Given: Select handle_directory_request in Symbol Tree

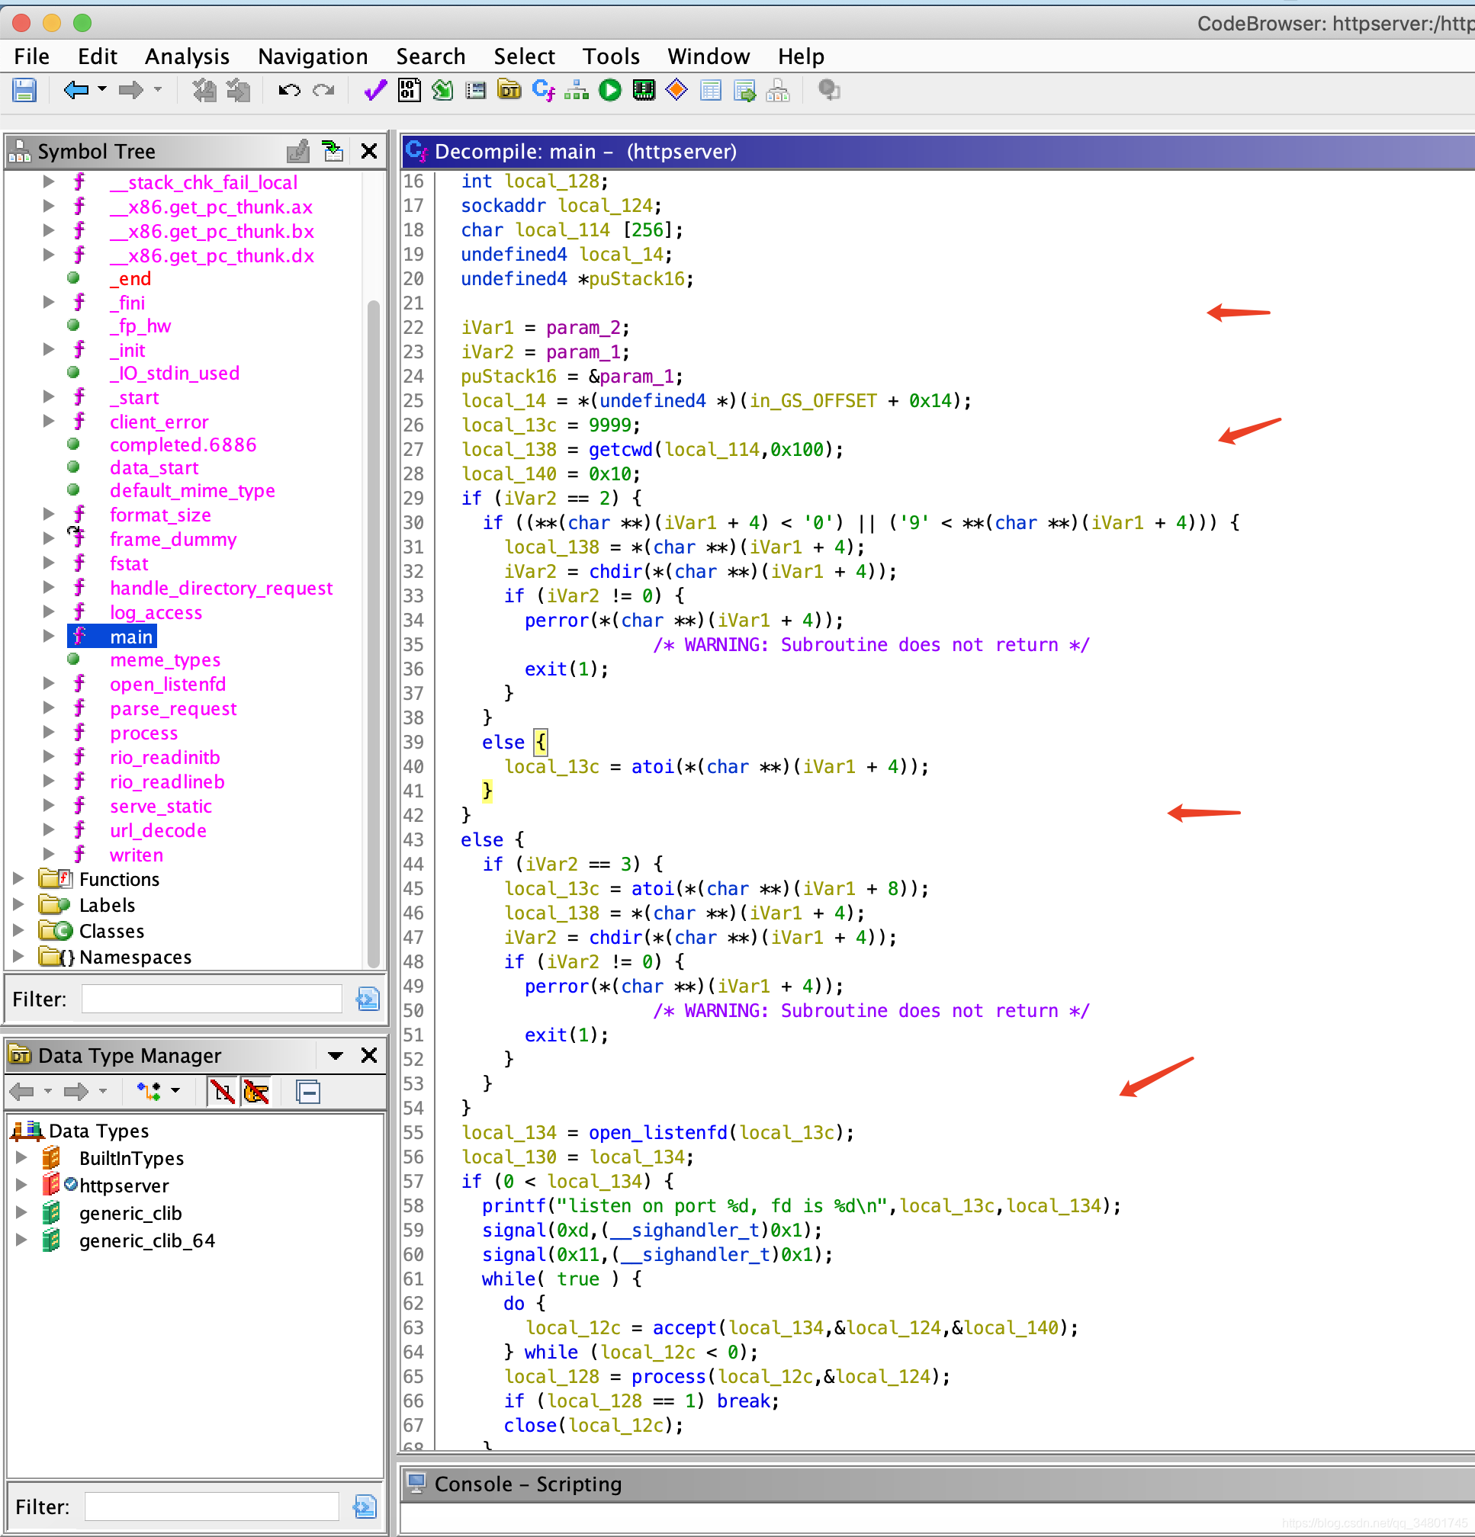Looking at the screenshot, I should (221, 588).
